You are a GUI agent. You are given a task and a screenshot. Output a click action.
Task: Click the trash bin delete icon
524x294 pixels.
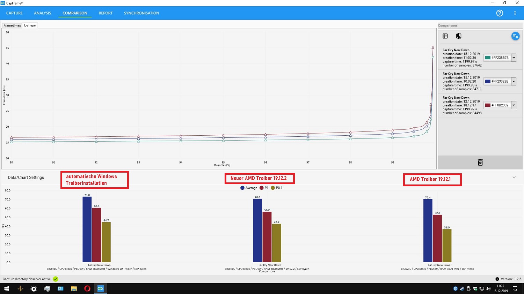(480, 163)
